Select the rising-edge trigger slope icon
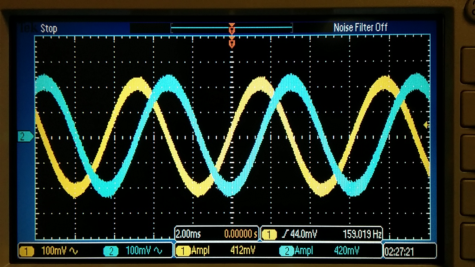 tap(285, 234)
